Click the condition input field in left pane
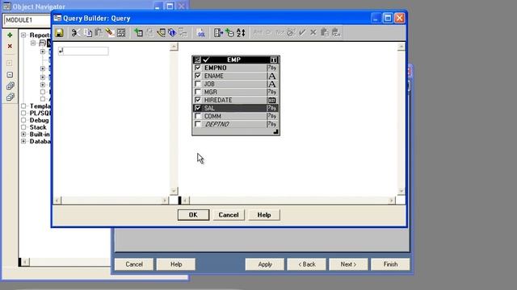 (x=83, y=51)
